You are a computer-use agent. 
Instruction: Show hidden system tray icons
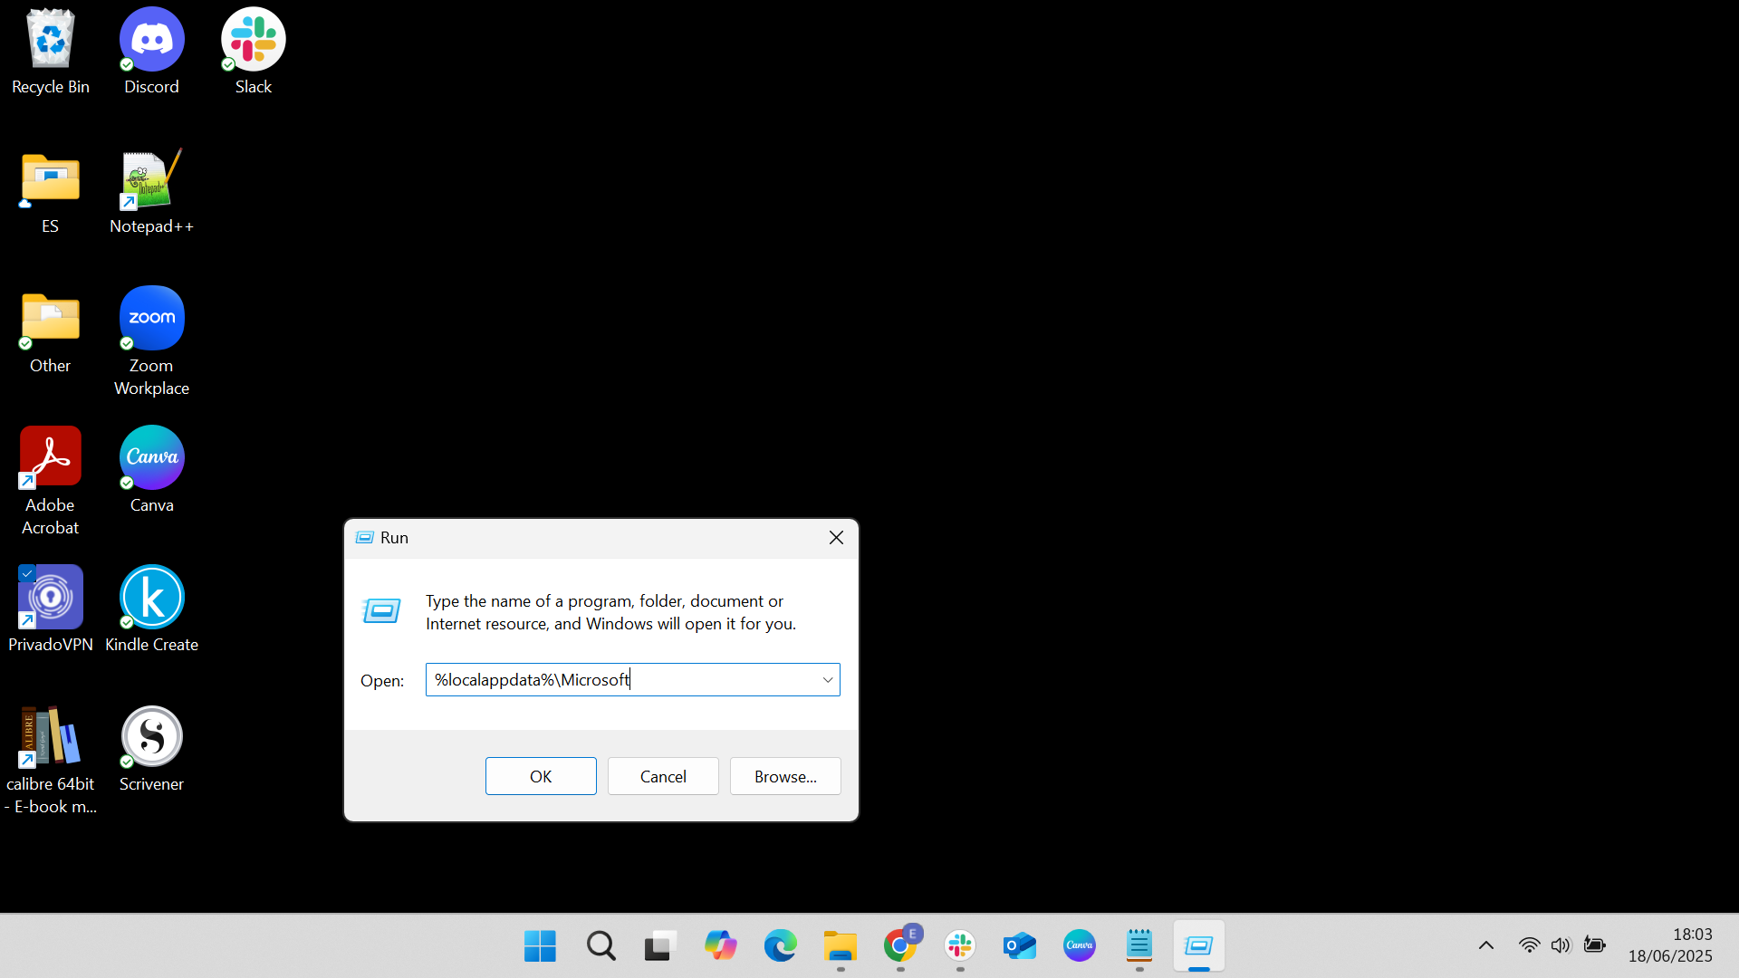tap(1486, 945)
